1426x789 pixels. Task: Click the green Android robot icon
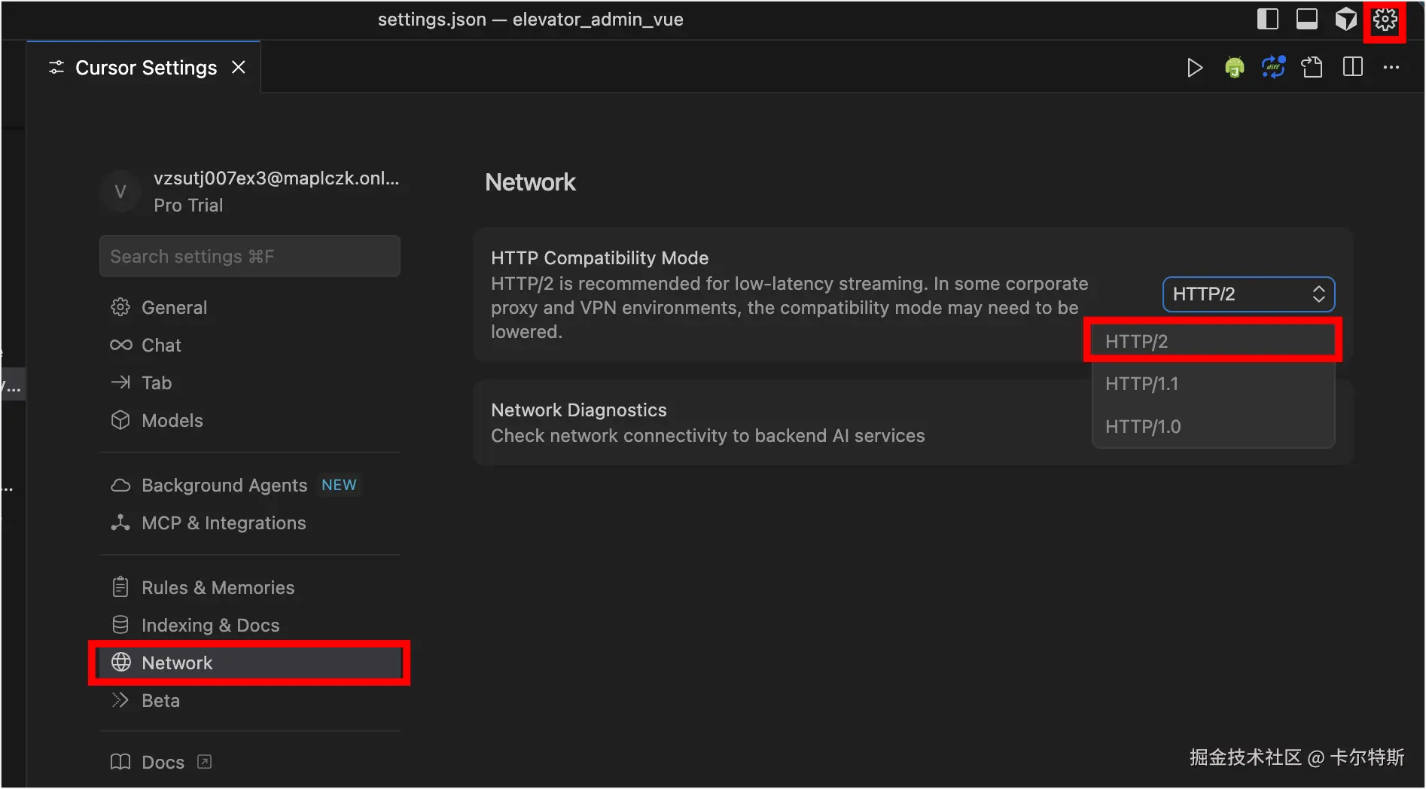click(1235, 68)
